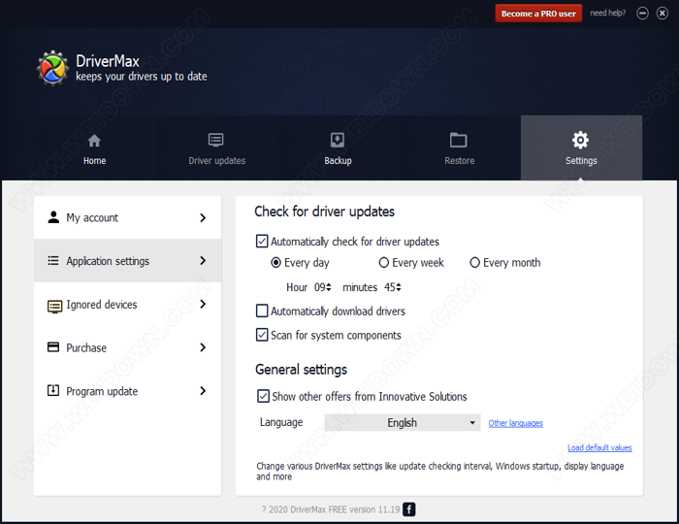The image size is (679, 524).
Task: Click the Purchase credit card icon
Action: click(x=53, y=347)
